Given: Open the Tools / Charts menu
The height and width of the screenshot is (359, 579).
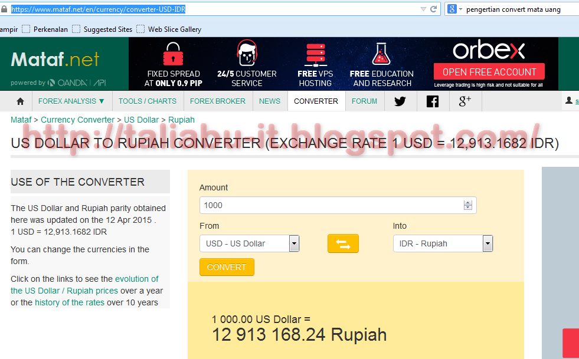Looking at the screenshot, I should [148, 101].
